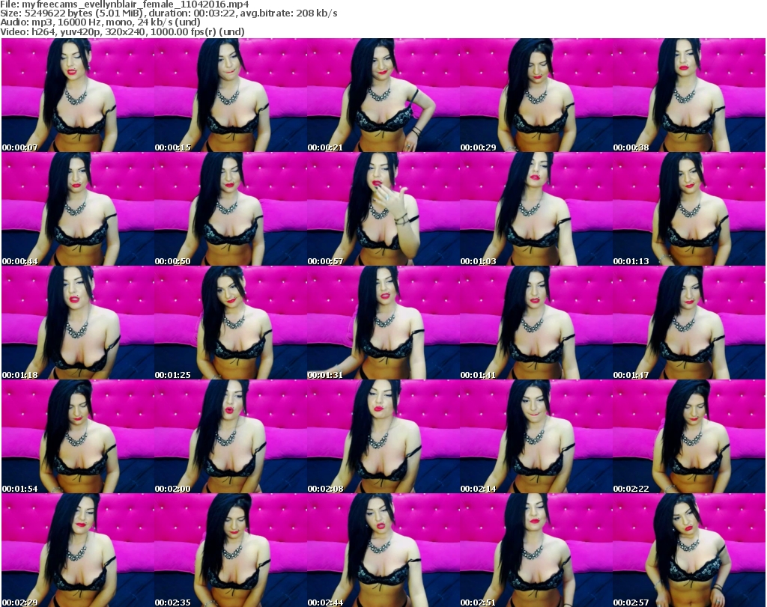Select the thumbnail stamped 00:00:29
767x607 pixels.
pos(536,95)
